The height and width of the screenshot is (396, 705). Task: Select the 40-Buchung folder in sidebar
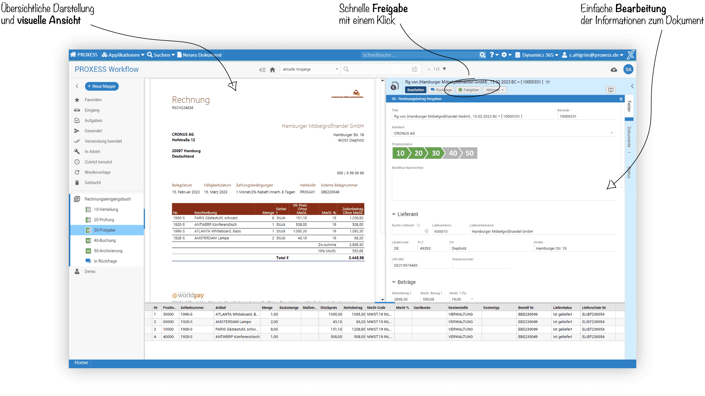coord(104,240)
